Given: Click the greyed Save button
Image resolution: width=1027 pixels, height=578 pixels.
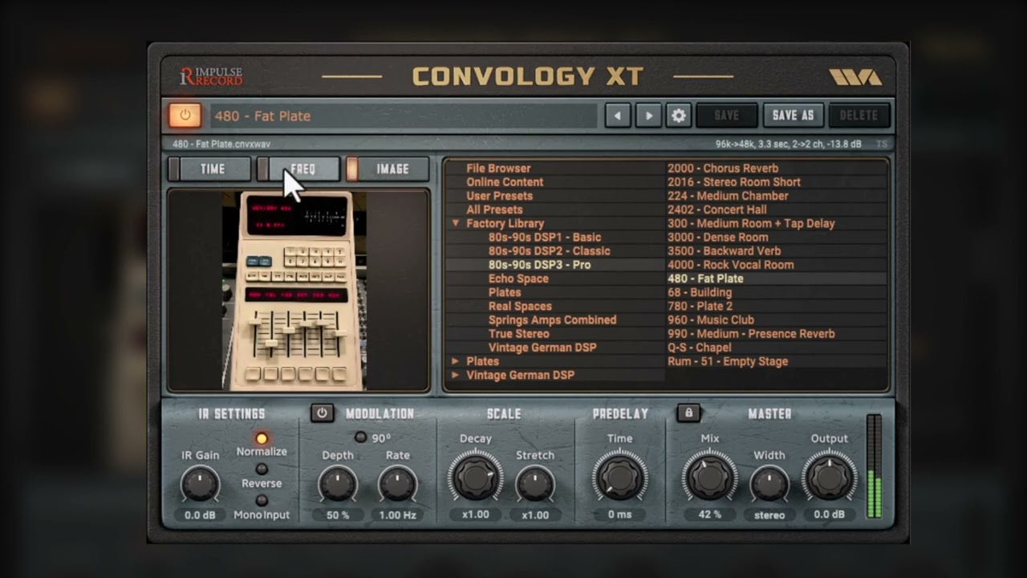Looking at the screenshot, I should coord(726,116).
